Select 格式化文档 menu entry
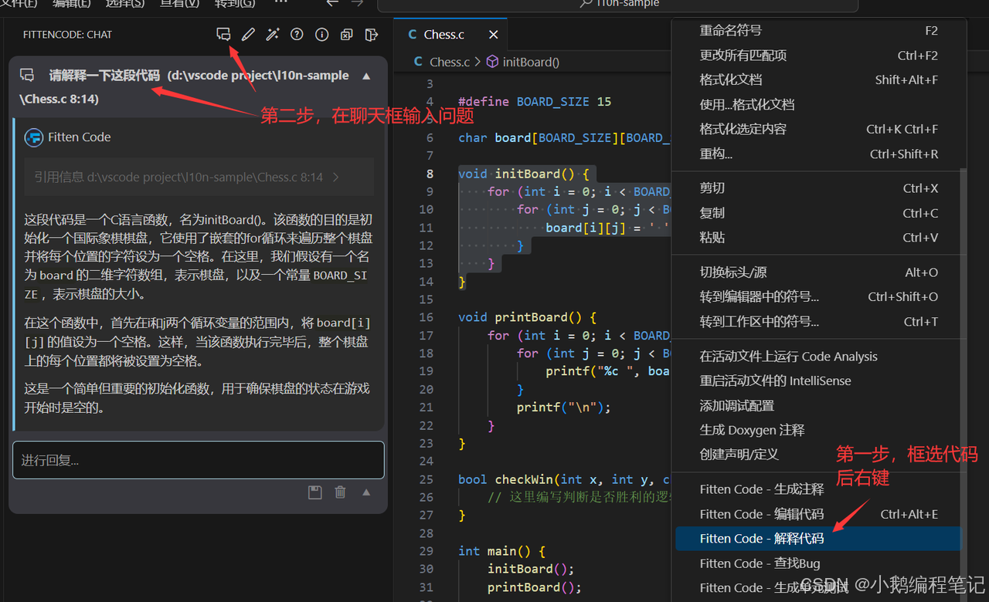This screenshot has height=602, width=989. point(819,79)
